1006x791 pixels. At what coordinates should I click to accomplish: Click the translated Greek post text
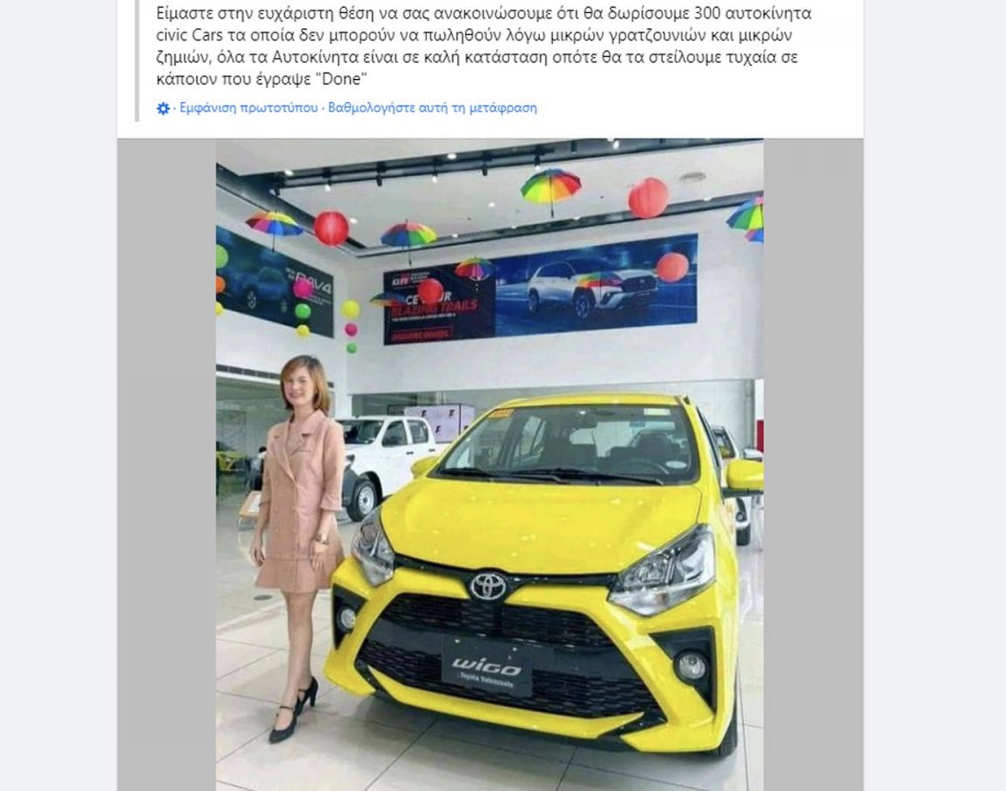pyautogui.click(x=484, y=46)
